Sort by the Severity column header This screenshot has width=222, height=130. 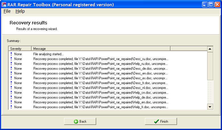[x=19, y=49]
